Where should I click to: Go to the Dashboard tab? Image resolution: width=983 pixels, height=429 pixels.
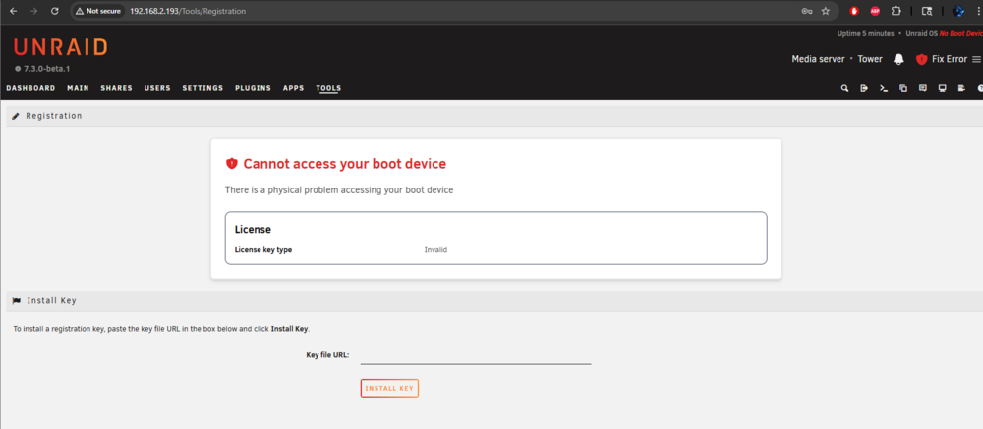[30, 88]
